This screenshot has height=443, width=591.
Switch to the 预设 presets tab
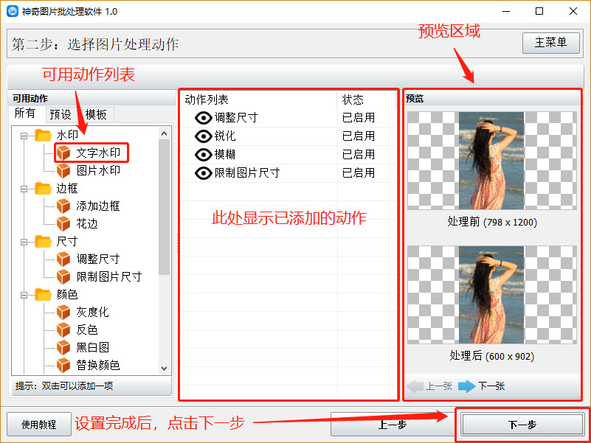(61, 114)
